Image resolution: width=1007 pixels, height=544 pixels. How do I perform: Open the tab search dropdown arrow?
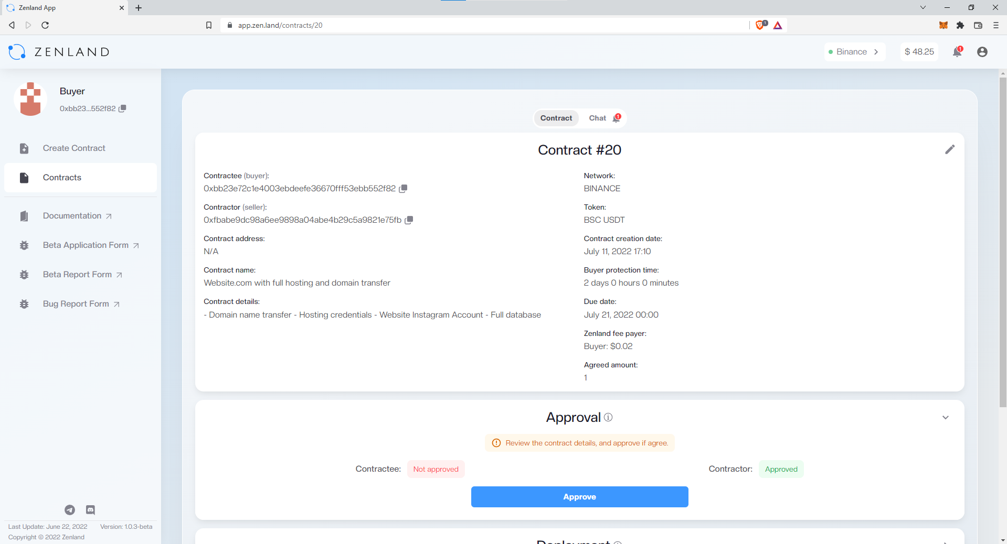(x=923, y=7)
